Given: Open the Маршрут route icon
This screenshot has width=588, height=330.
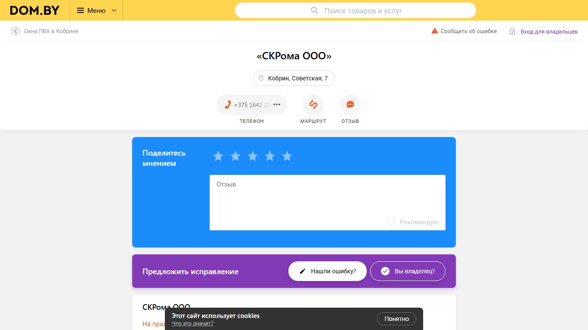Looking at the screenshot, I should [313, 105].
